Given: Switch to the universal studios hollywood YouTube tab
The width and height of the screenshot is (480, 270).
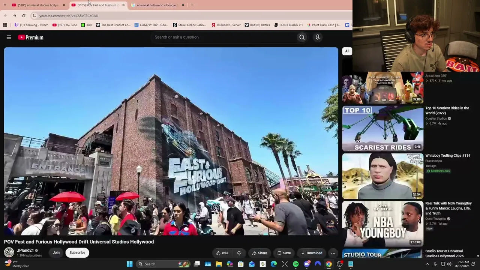Looking at the screenshot, I should click(39, 5).
